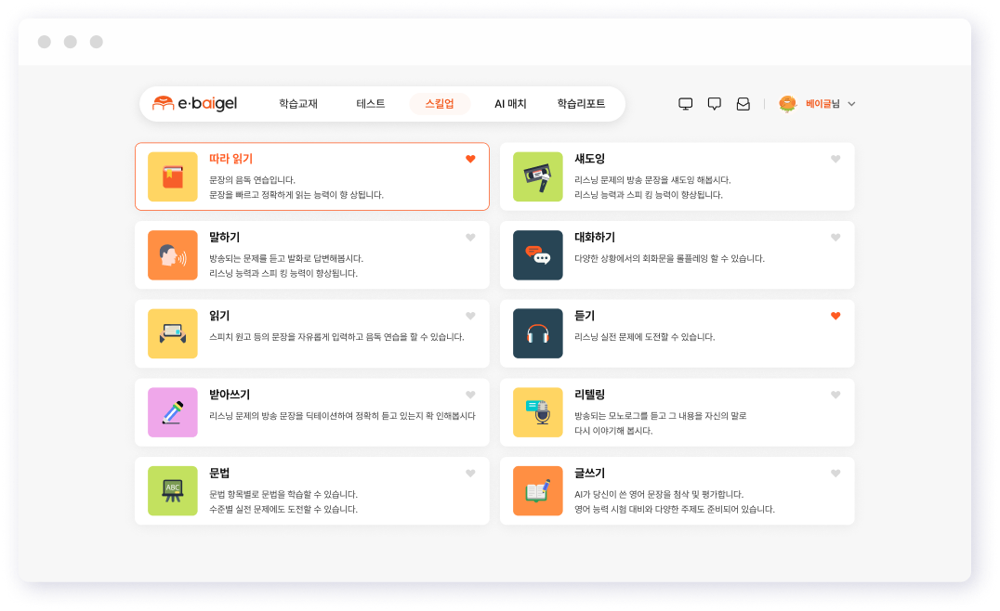The height and width of the screenshot is (611, 1000).
Task: Click the monitor icon in the header
Action: 686,104
